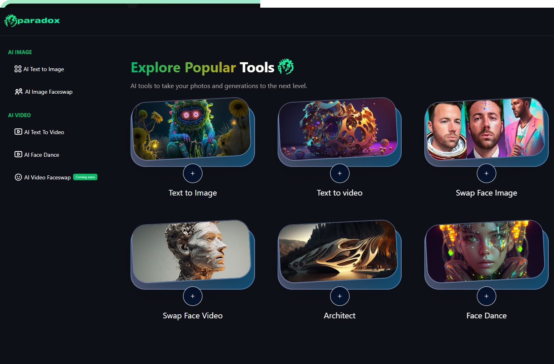
Task: Click the plus button above Architect label
Action: [340, 296]
